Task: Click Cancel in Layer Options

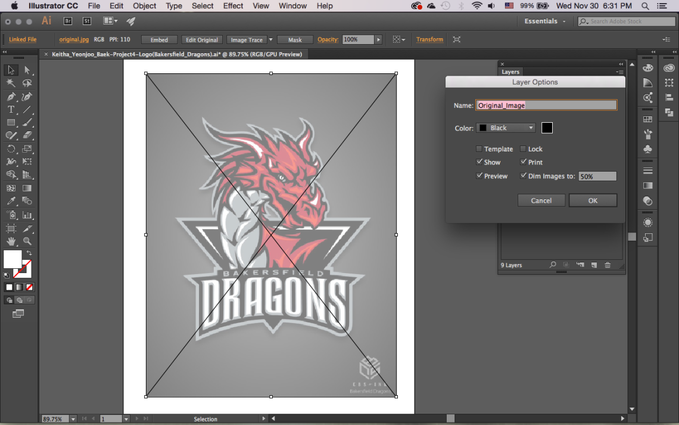Action: (x=541, y=200)
